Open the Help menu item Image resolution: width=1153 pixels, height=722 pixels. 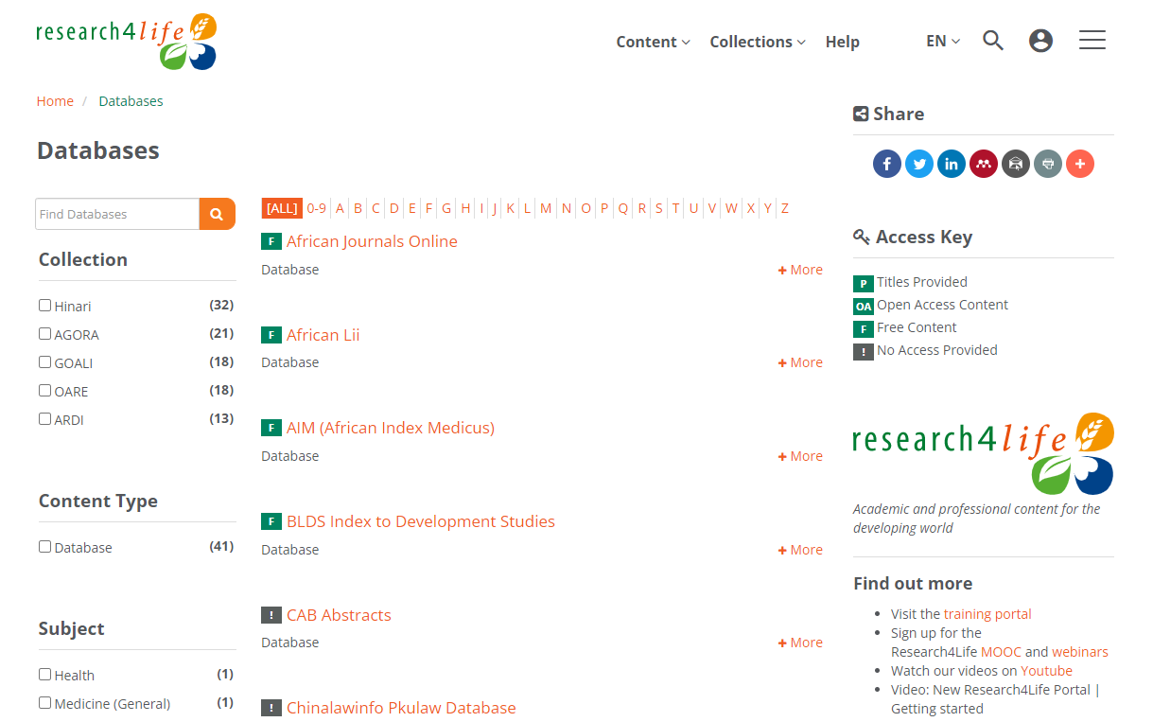click(842, 42)
